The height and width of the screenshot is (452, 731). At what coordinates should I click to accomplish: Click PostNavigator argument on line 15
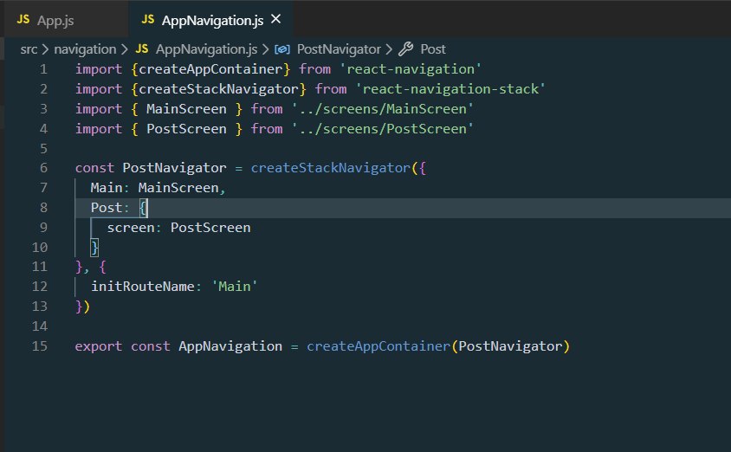[x=510, y=346]
